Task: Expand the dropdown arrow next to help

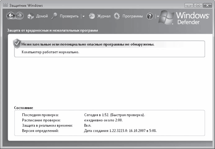Action: tap(158, 16)
